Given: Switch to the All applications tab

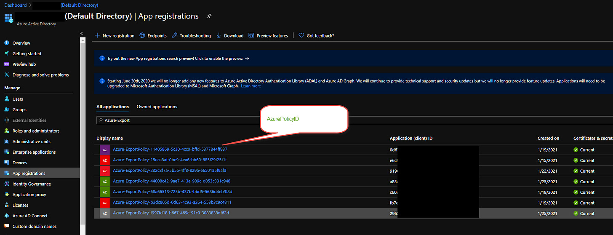Looking at the screenshot, I should (113, 107).
